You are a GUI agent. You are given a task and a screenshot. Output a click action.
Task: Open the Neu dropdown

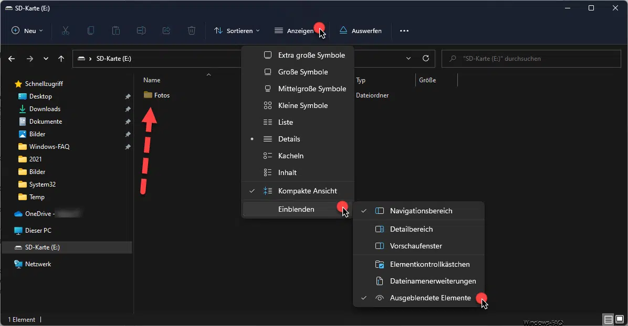(x=27, y=31)
